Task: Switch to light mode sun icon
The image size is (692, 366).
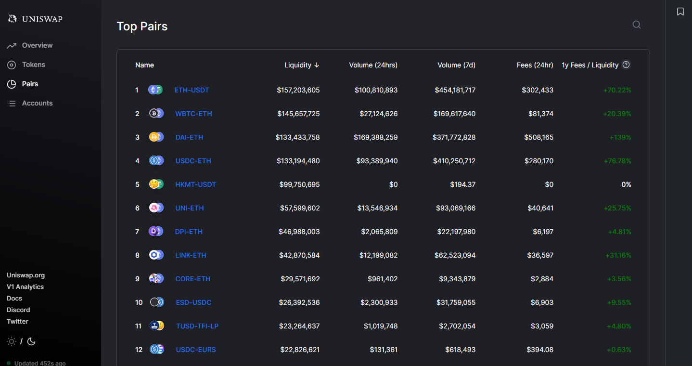Action: pos(12,341)
